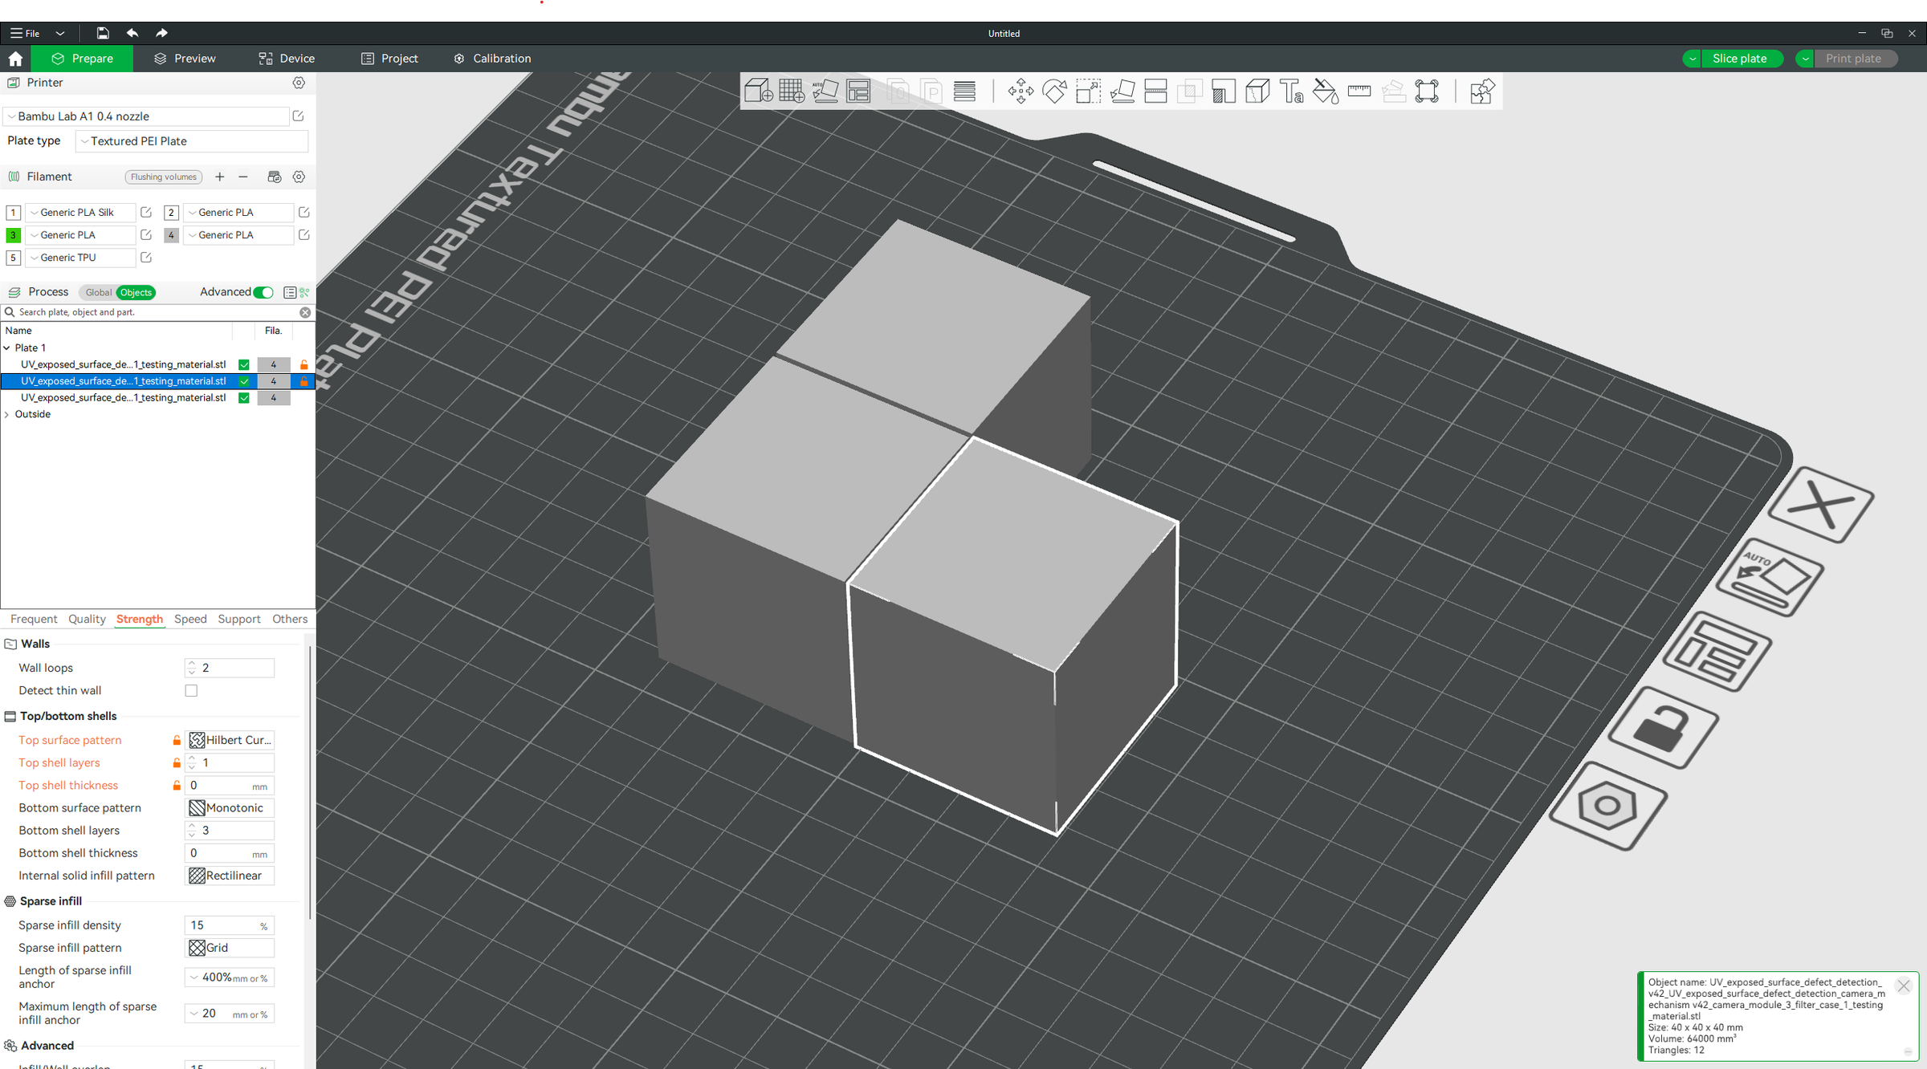Select the Scale tool
Screen dimensions: 1927x1069
[x=1088, y=91]
